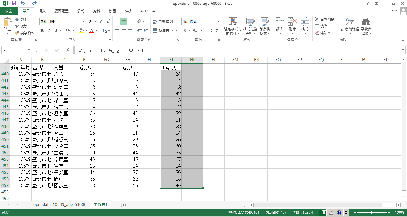
Task: Toggle Italic formatting
Action: (49, 31)
